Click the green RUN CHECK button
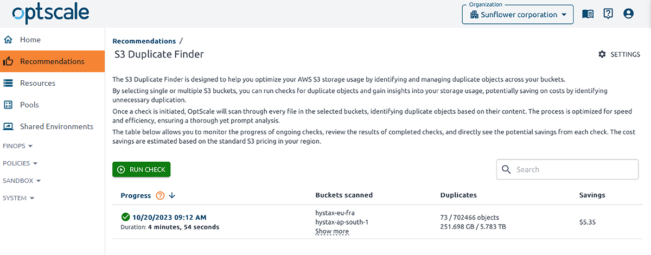 point(142,170)
